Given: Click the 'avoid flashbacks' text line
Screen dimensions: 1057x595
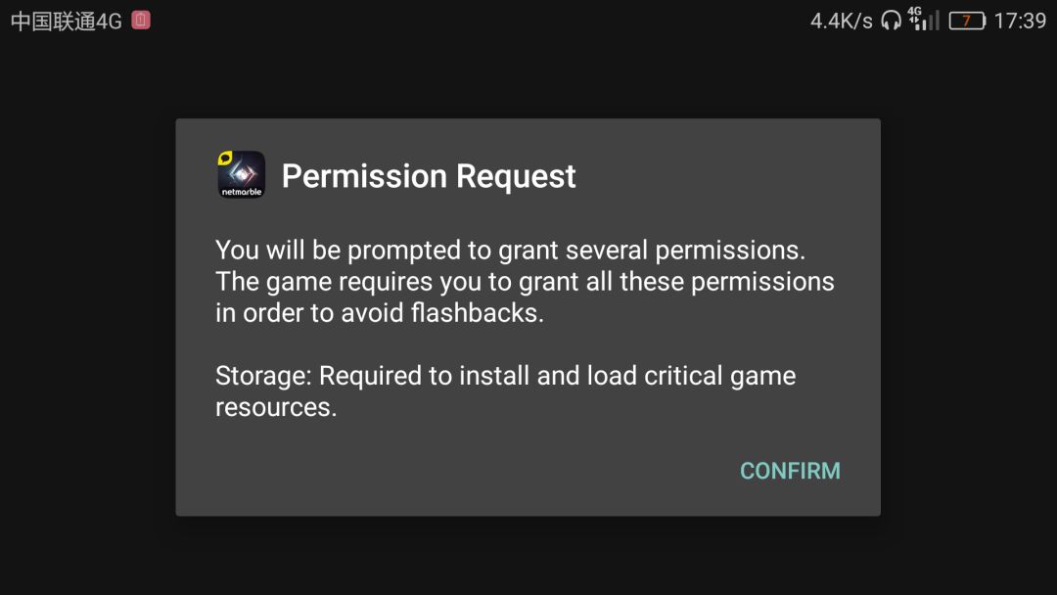Looking at the screenshot, I should 379,313.
